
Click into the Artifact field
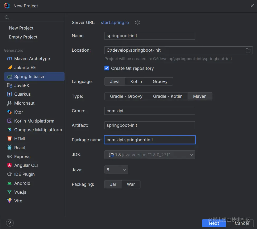click(150, 125)
